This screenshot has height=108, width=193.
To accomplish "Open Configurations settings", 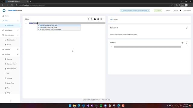I will [12, 64].
